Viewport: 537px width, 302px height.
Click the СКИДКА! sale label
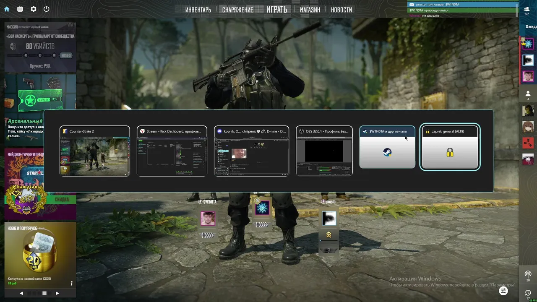coord(62,200)
